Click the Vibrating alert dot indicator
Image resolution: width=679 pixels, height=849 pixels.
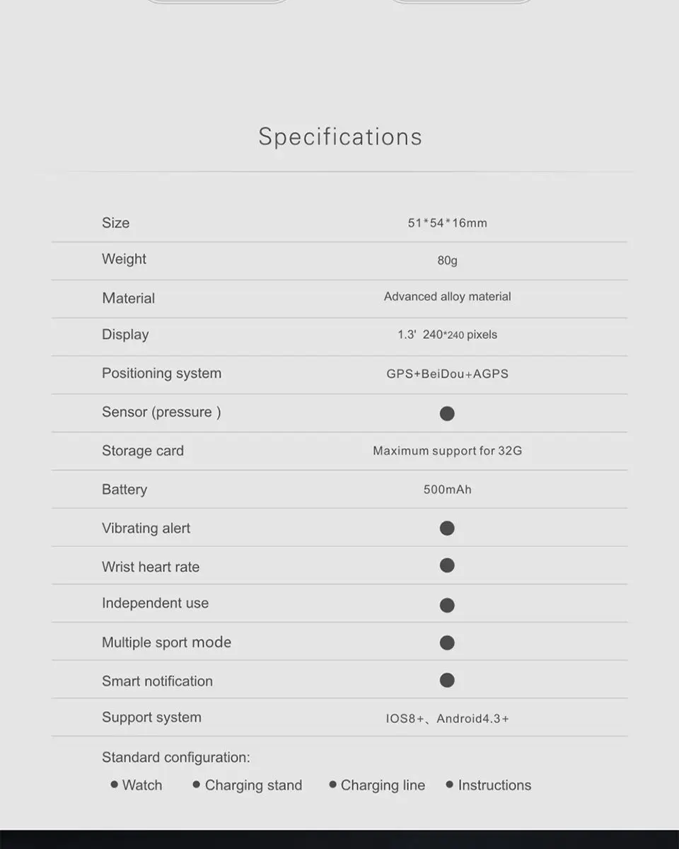447,528
